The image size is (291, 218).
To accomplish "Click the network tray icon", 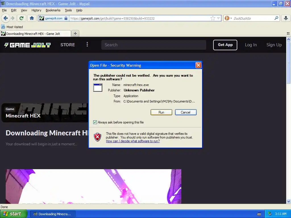I will click(269, 214).
